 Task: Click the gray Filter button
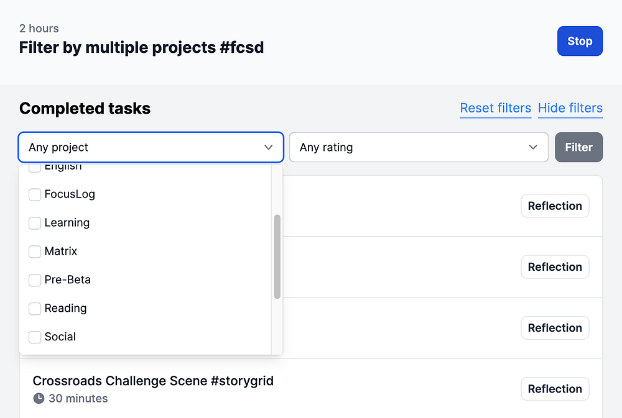[578, 147]
